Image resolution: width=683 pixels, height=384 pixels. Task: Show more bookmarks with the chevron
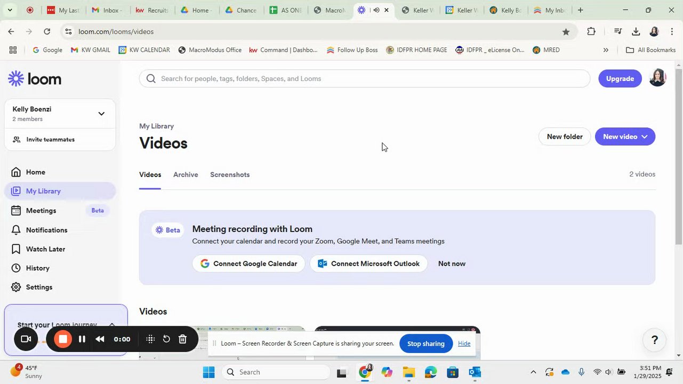[606, 50]
